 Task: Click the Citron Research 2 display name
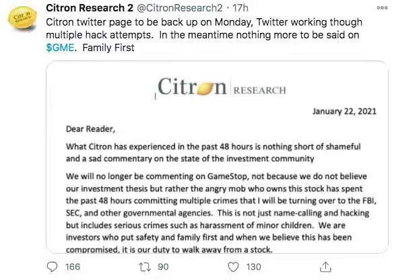point(90,8)
